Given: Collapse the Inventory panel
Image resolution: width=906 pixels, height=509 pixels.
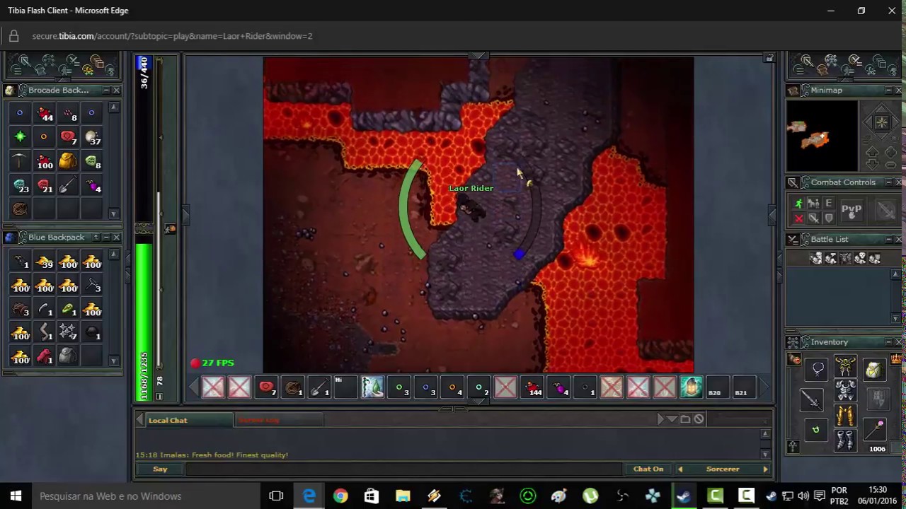Looking at the screenshot, I should click(888, 341).
